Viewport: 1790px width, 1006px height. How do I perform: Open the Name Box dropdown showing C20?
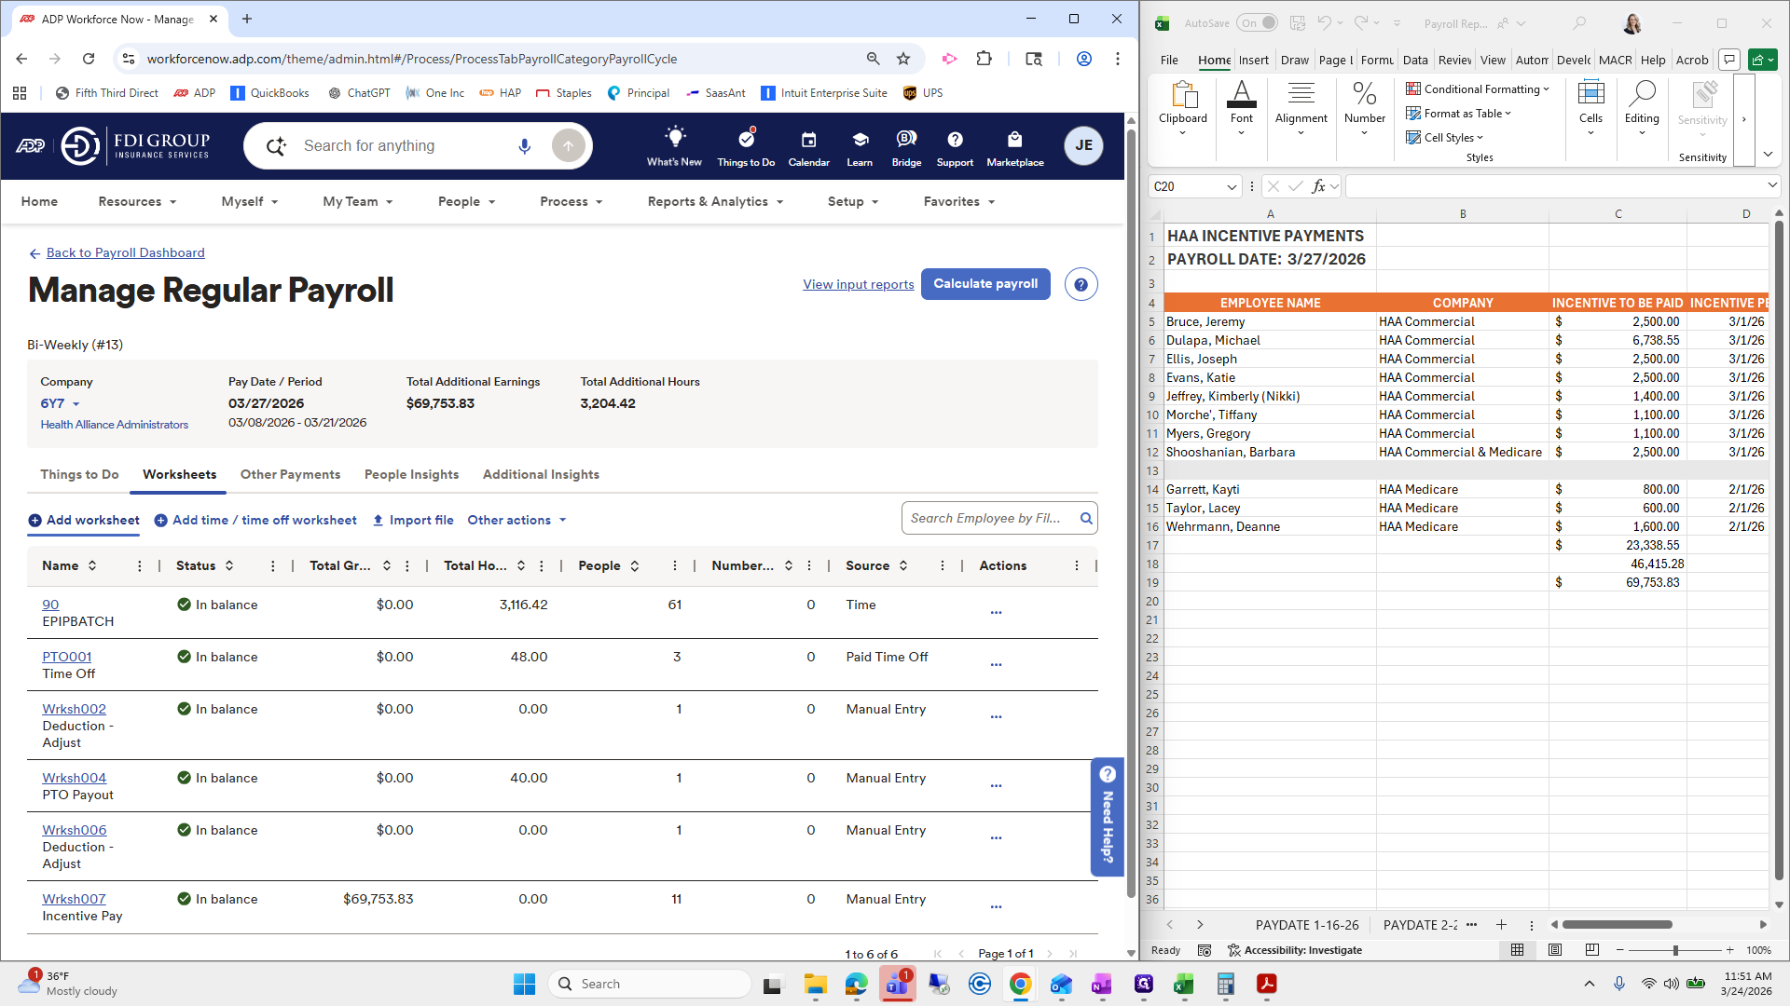(x=1234, y=186)
